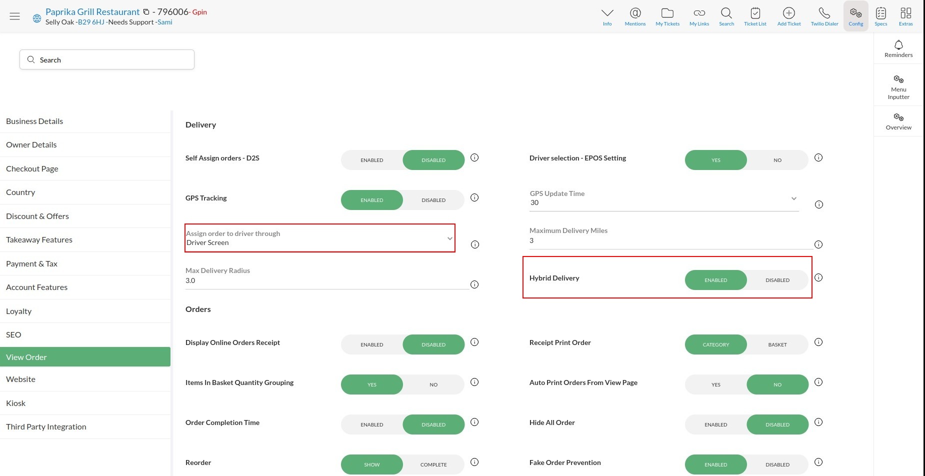
Task: Click the globe icon beside the restaurant name
Action: (37, 18)
